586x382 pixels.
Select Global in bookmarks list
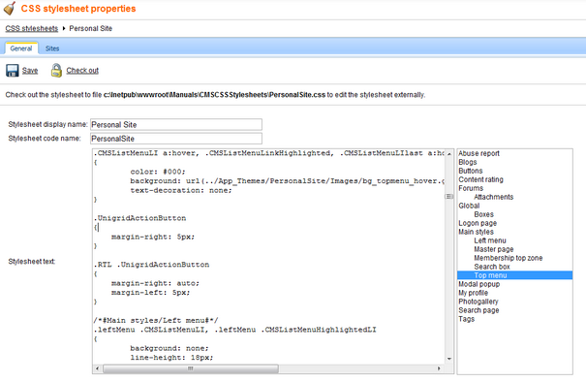pos(469,206)
